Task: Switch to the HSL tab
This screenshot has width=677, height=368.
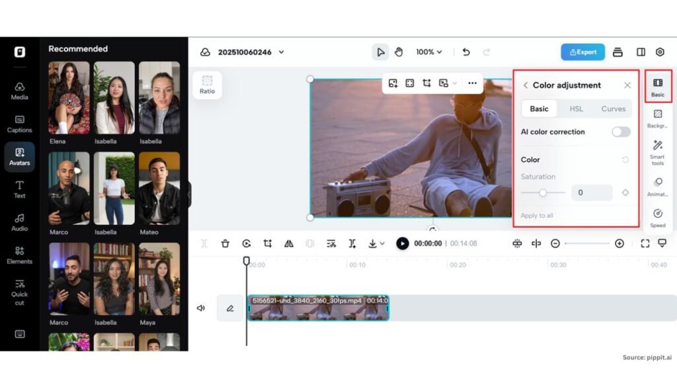Action: point(576,109)
